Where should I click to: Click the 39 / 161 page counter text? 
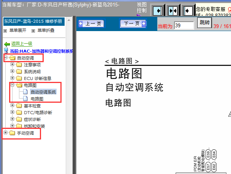coord(222,26)
